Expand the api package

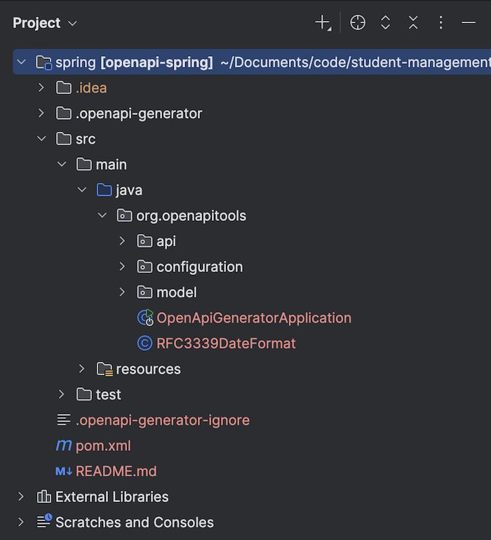122,241
